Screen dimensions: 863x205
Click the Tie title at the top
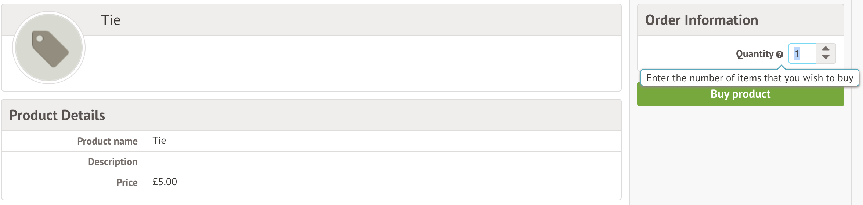point(111,20)
